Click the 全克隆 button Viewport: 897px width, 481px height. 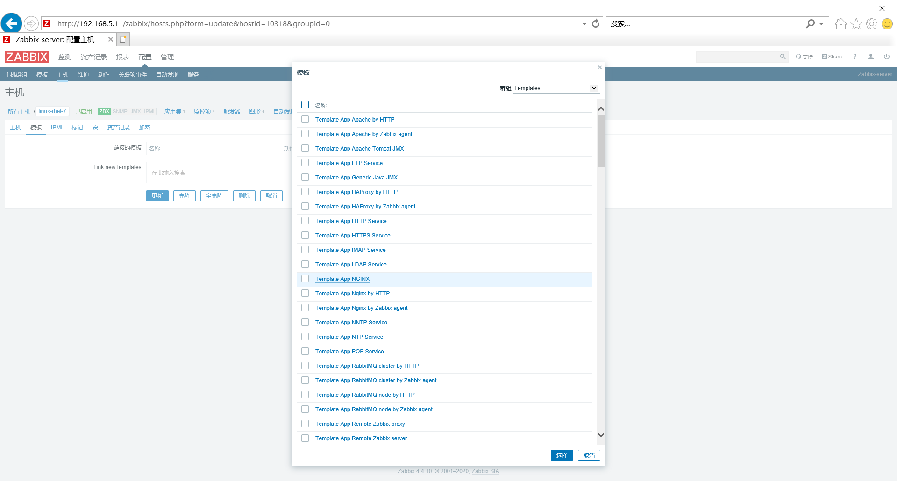214,196
